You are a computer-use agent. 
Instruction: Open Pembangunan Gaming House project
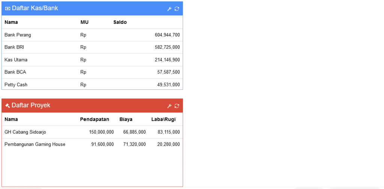(x=92, y=144)
